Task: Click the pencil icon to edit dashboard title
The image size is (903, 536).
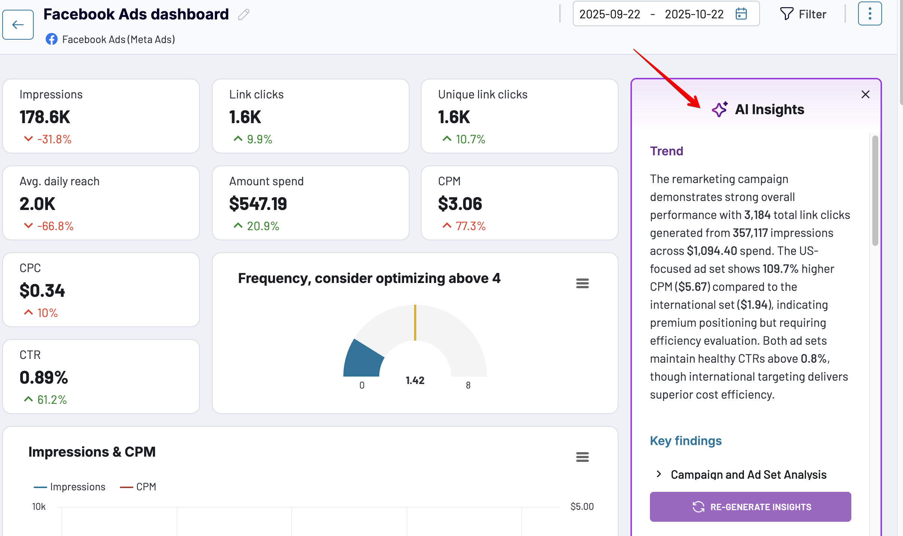Action: 244,15
